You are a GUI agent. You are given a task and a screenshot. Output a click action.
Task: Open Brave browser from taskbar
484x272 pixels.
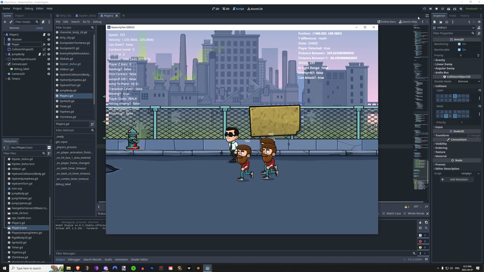(x=78, y=268)
